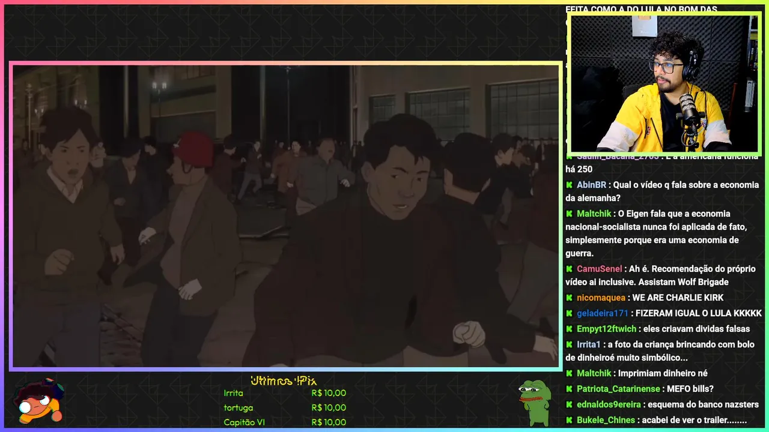This screenshot has height=432, width=769.
Task: Click the animated crowd video frame
Action: (x=286, y=216)
